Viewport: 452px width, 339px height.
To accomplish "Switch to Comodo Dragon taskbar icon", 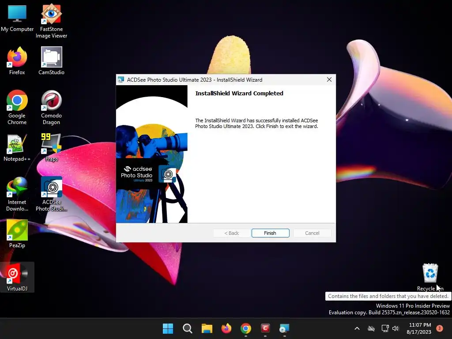I will [x=265, y=328].
